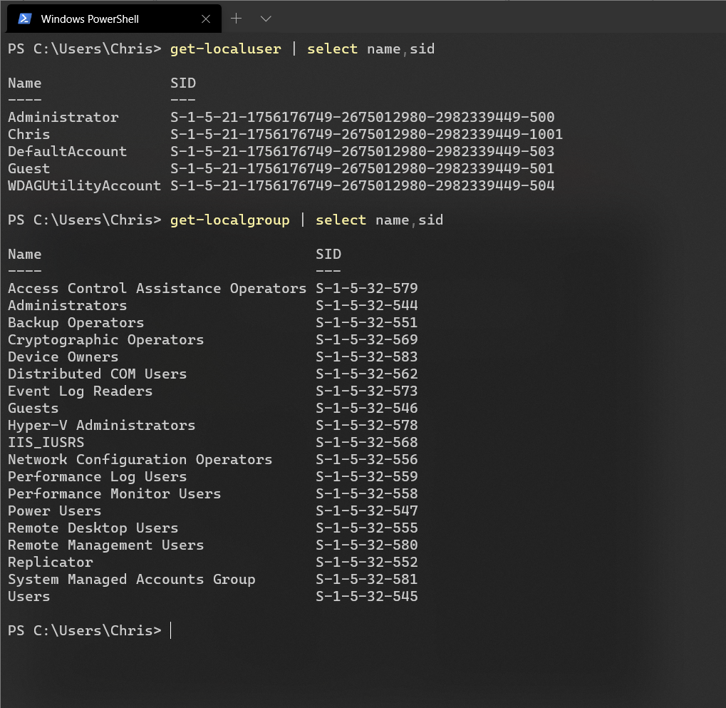Click the SID S-1-5-32-545
This screenshot has height=708, width=726.
(367, 597)
